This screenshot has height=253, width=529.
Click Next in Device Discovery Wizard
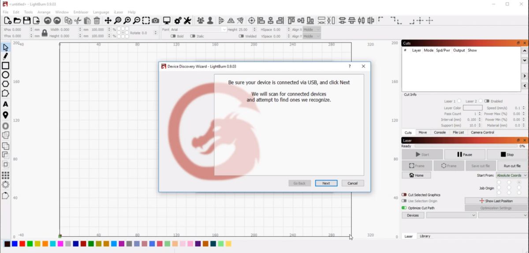(x=326, y=183)
